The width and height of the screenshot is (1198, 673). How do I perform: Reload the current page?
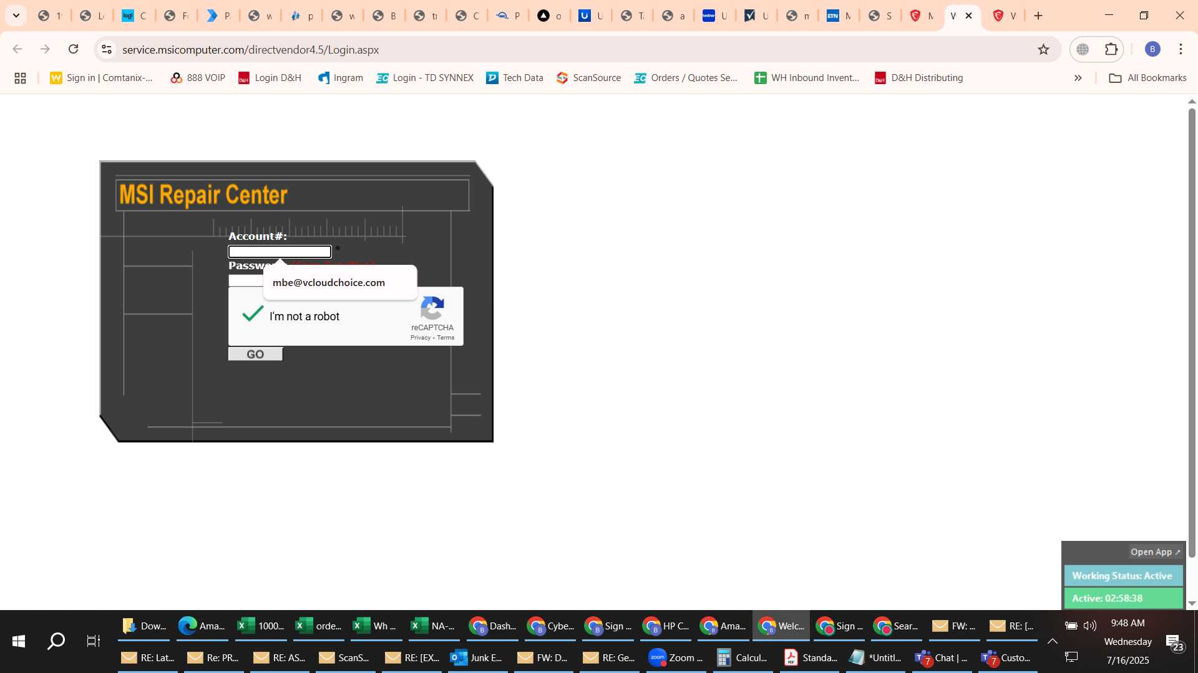73,49
